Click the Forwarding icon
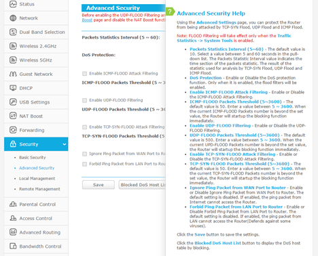Viewport: 318px width, 256px height. [x=13, y=130]
